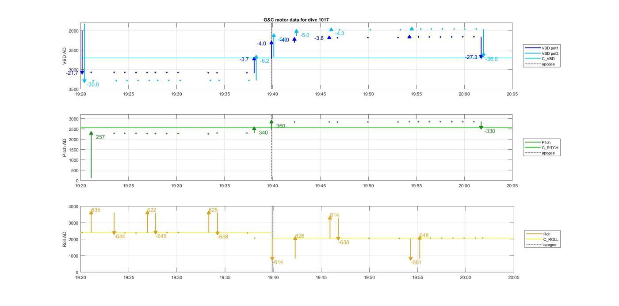Click the '-658' roll annotation

(x=222, y=237)
